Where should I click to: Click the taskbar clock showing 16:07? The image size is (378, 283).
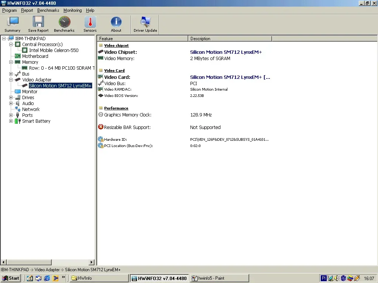(369, 279)
